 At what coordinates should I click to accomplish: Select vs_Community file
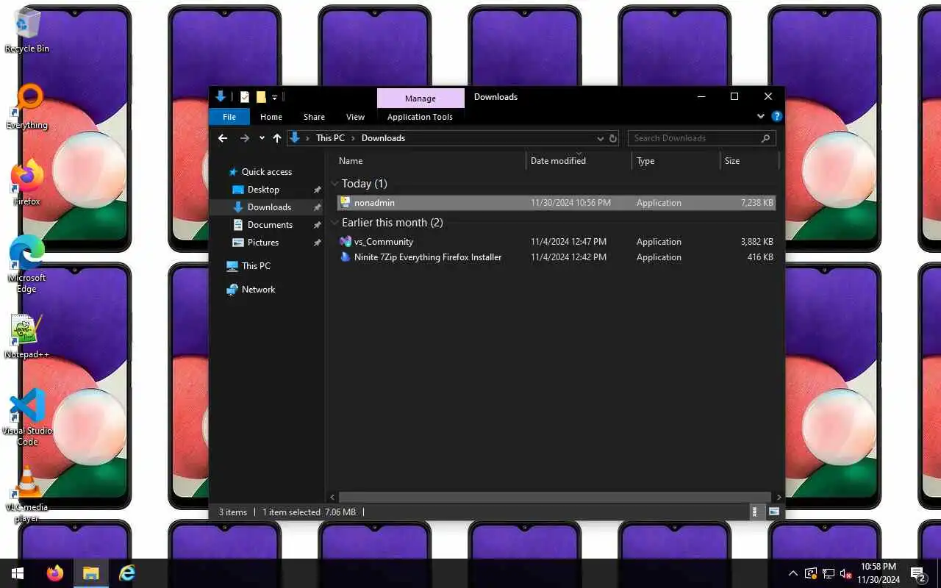coord(557,242)
